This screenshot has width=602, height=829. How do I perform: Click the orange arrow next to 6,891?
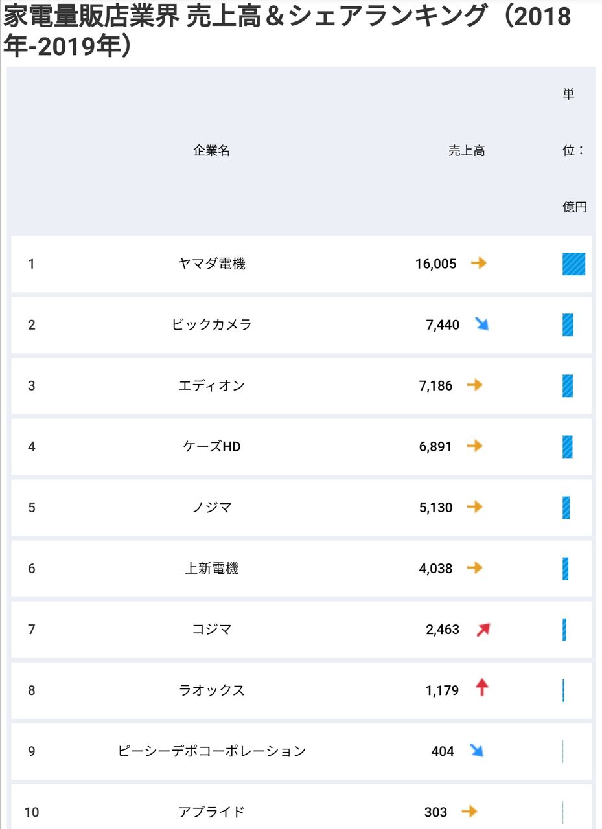click(475, 446)
